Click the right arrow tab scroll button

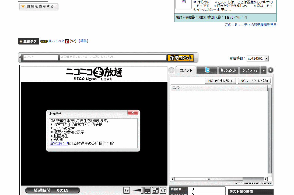pos(270,70)
